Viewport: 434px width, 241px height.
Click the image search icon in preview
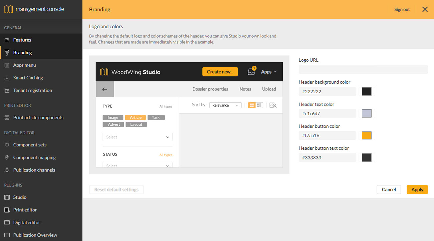point(273,105)
